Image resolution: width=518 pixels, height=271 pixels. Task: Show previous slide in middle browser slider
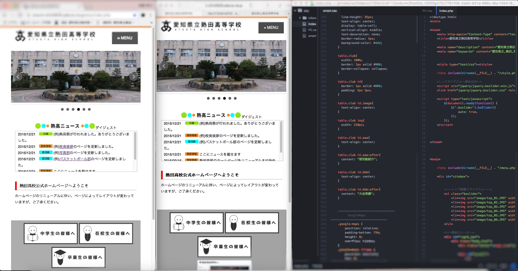coord(163,66)
